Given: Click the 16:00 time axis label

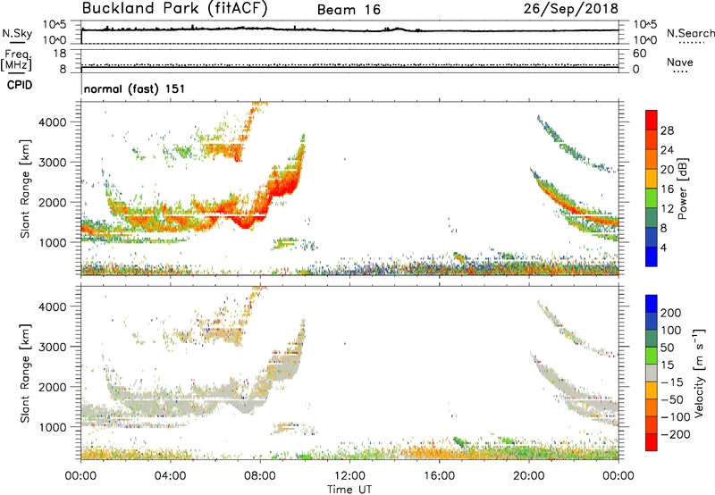Looking at the screenshot, I should [439, 476].
